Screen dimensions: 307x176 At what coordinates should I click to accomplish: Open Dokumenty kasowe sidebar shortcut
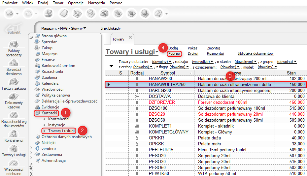[x=14, y=101]
